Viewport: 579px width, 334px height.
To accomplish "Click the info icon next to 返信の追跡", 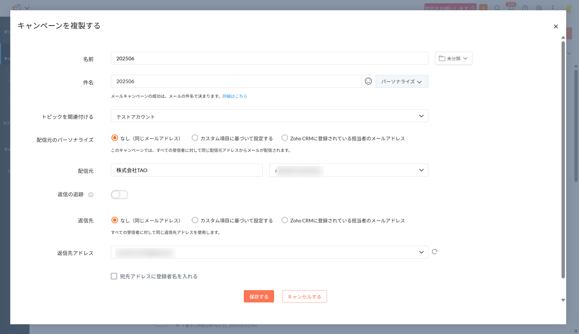I will (91, 195).
